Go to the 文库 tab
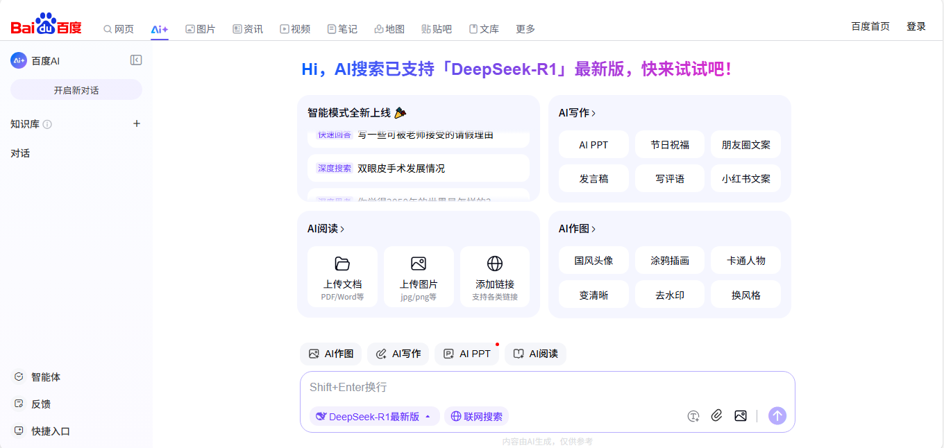 pyautogui.click(x=484, y=29)
